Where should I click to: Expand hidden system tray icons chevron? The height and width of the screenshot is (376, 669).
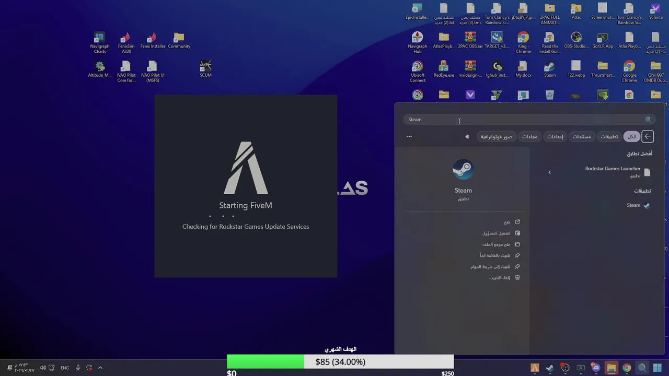[x=100, y=368]
